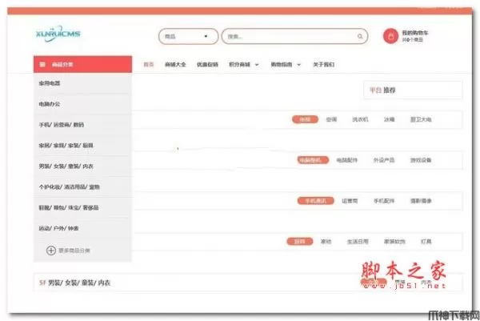Go to the 首页 nav item
This screenshot has width=480, height=321.
(149, 64)
